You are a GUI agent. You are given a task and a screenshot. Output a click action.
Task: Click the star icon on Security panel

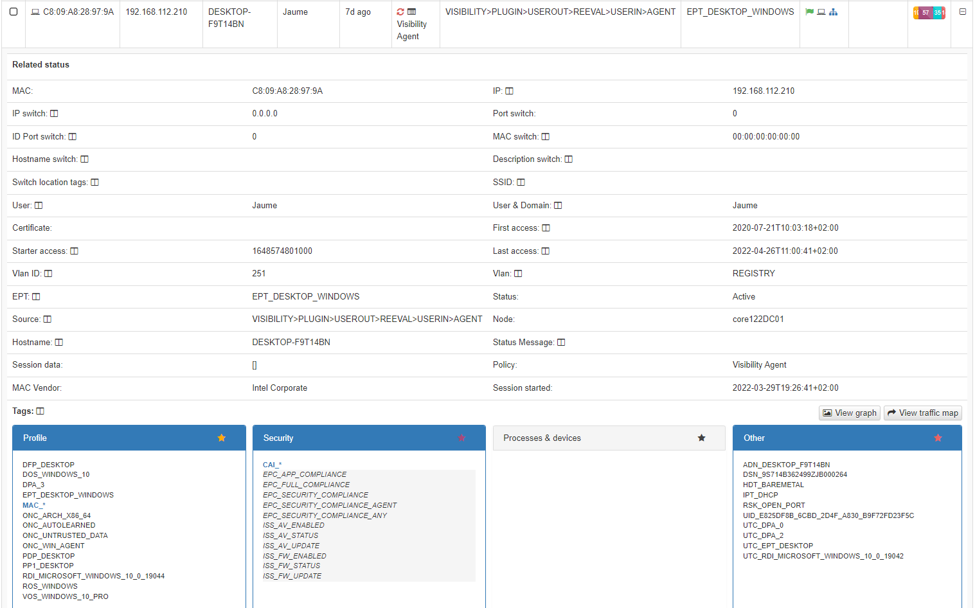coord(461,438)
